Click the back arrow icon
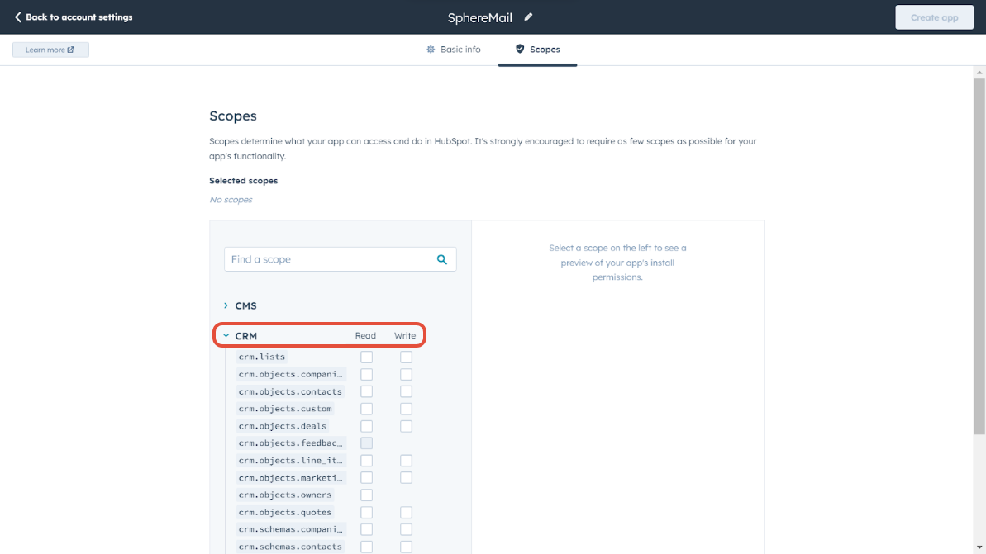Screen dimensions: 986x554 [17, 17]
